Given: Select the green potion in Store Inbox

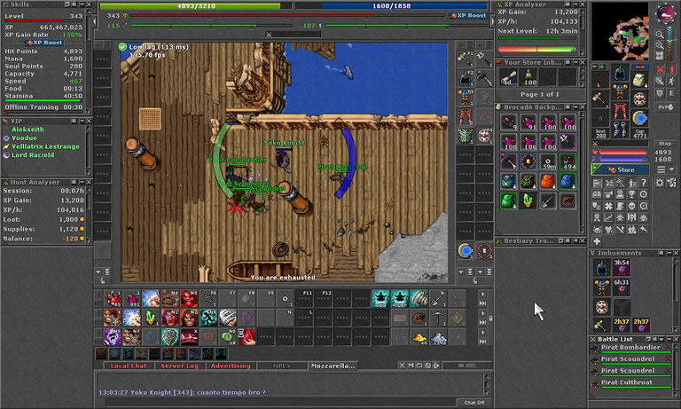Looking at the screenshot, I should [528, 78].
